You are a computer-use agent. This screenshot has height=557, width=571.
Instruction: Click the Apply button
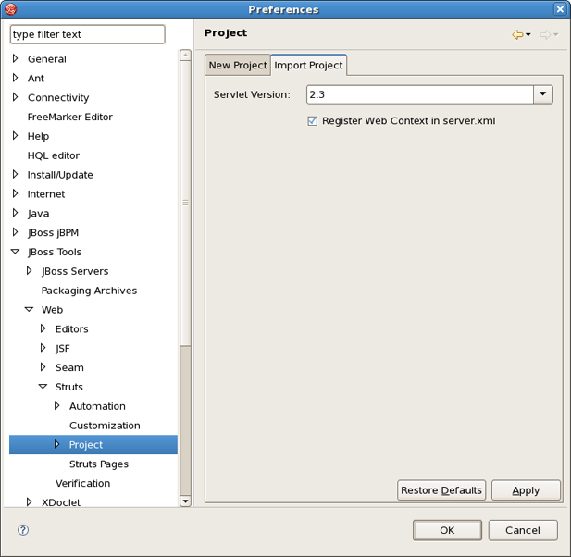(526, 490)
